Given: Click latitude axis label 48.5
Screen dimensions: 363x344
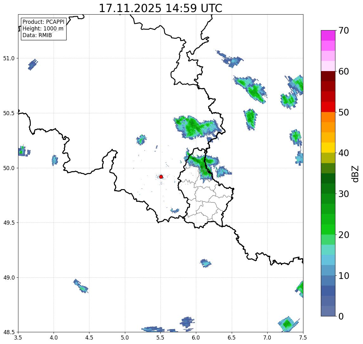Looking at the screenshot, I should pyautogui.click(x=9, y=332).
